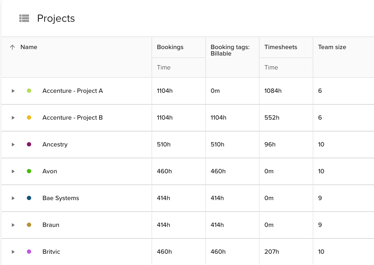
Task: Click the maroon color dot for Ancestry
Action: [x=29, y=144]
